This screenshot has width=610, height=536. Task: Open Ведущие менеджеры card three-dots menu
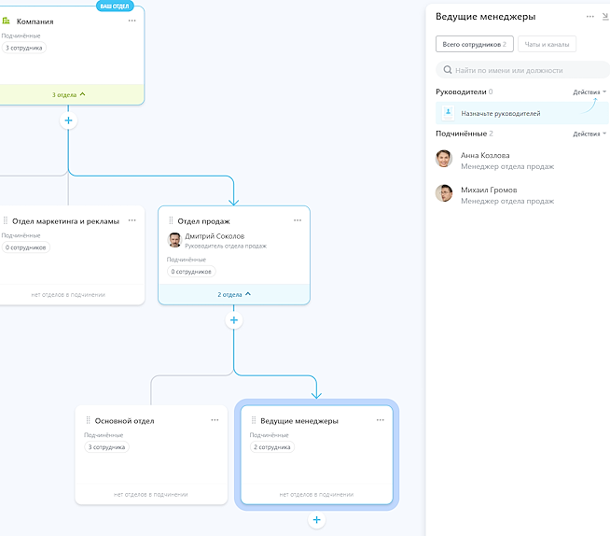pyautogui.click(x=380, y=420)
